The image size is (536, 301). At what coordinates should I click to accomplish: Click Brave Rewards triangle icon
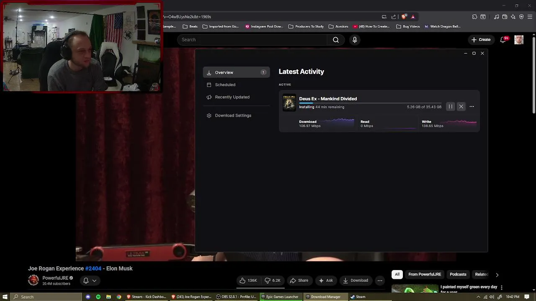point(413,17)
